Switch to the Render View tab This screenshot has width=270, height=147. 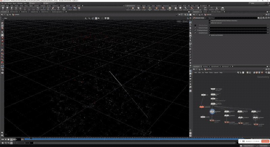24,12
